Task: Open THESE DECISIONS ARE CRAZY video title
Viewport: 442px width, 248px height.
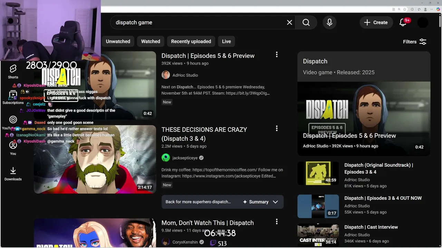Action: pyautogui.click(x=204, y=134)
